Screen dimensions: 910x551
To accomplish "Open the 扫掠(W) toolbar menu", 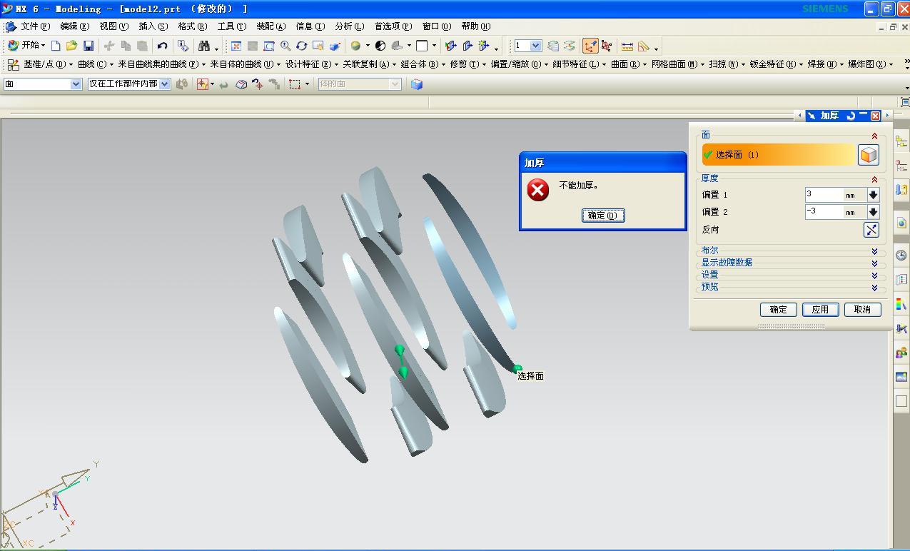I will pos(726,64).
